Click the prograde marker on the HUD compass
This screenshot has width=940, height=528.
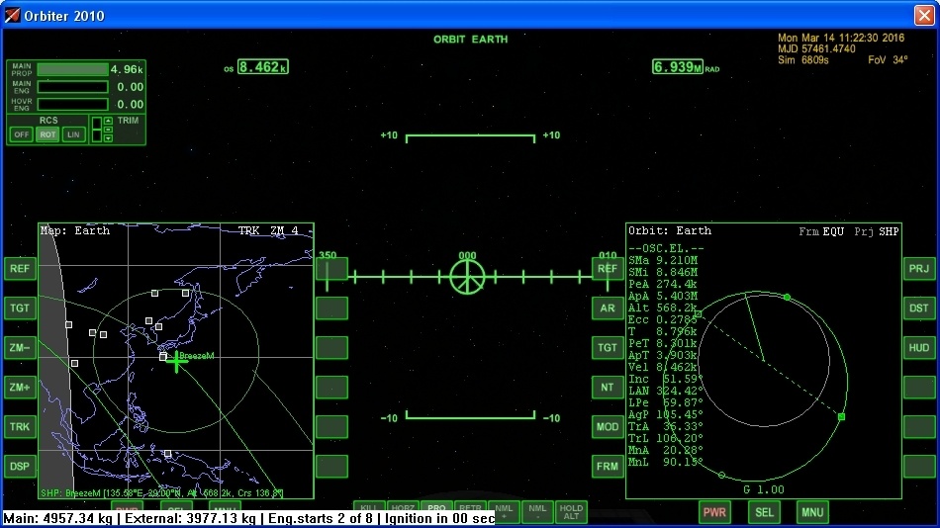tap(467, 276)
